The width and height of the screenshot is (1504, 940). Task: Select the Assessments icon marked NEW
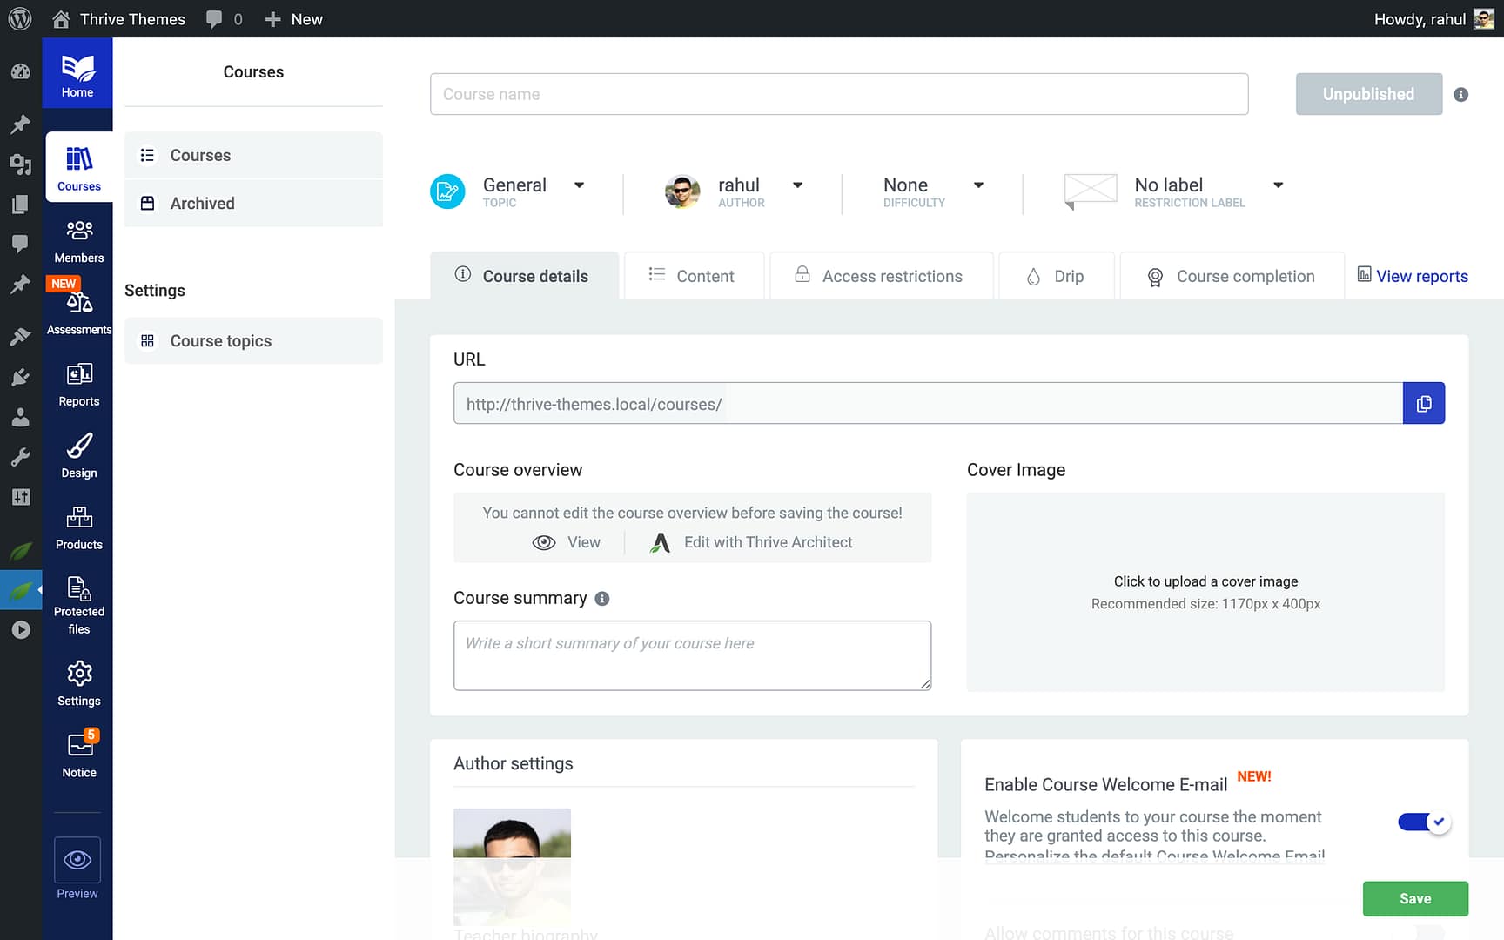[78, 305]
